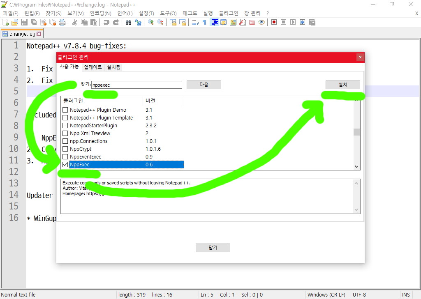
Task: Click the Zoom In magnifier icon
Action: pos(150,22)
